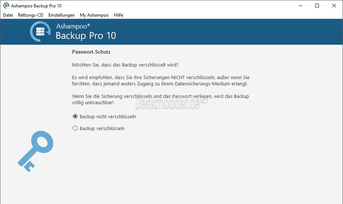
Task: Open the Einstellungen menu
Action: tap(61, 15)
